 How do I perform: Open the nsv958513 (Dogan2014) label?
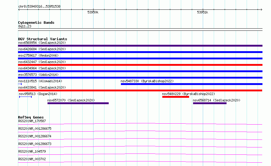(x=38, y=94)
